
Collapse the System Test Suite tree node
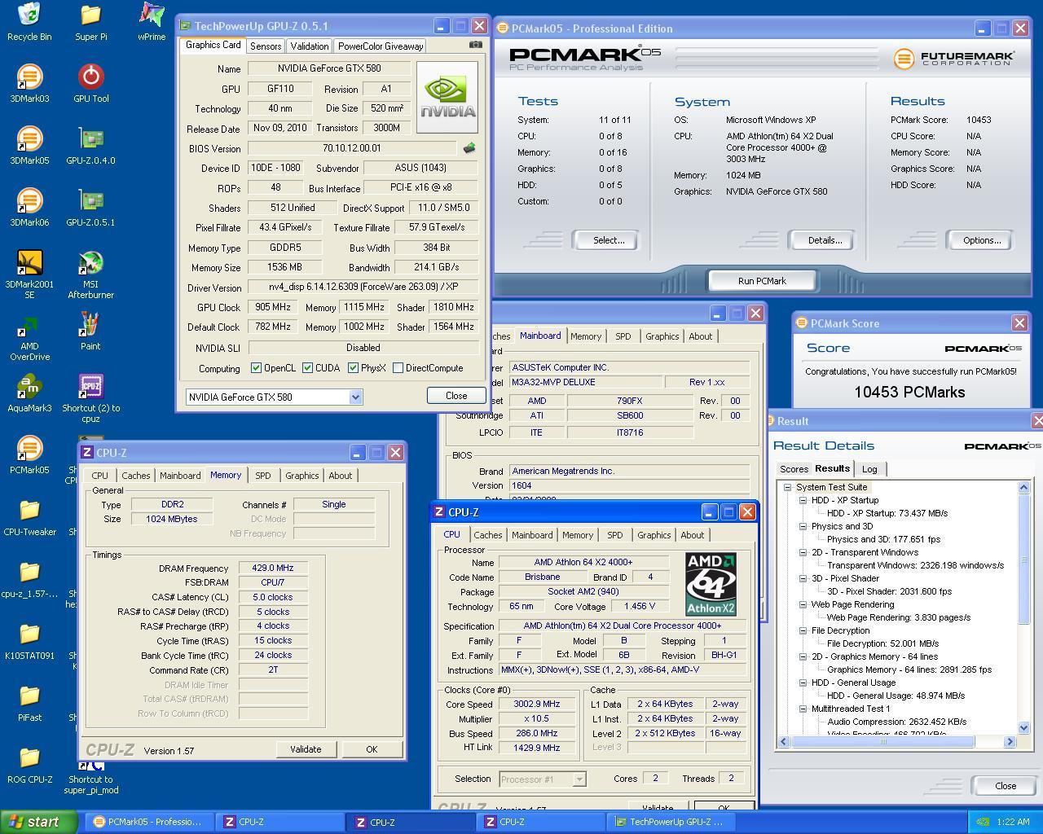tap(788, 487)
